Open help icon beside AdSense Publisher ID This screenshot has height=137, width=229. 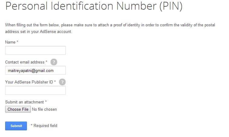coord(62,82)
